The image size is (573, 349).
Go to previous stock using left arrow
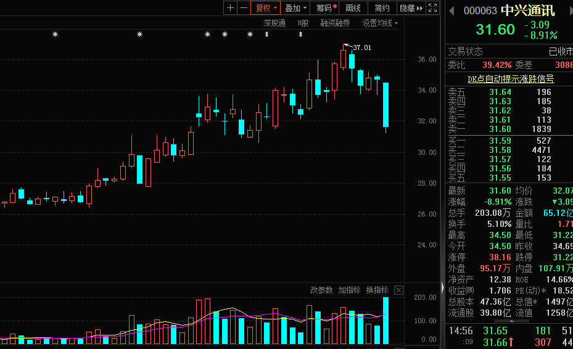click(451, 11)
